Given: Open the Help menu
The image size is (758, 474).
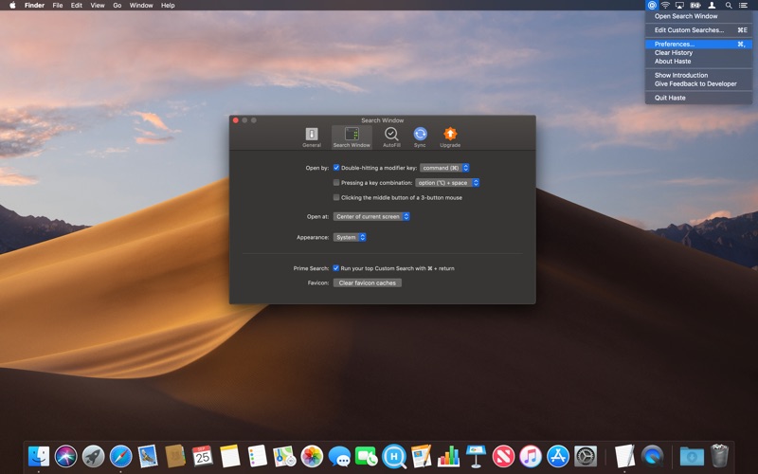Looking at the screenshot, I should coord(168,6).
